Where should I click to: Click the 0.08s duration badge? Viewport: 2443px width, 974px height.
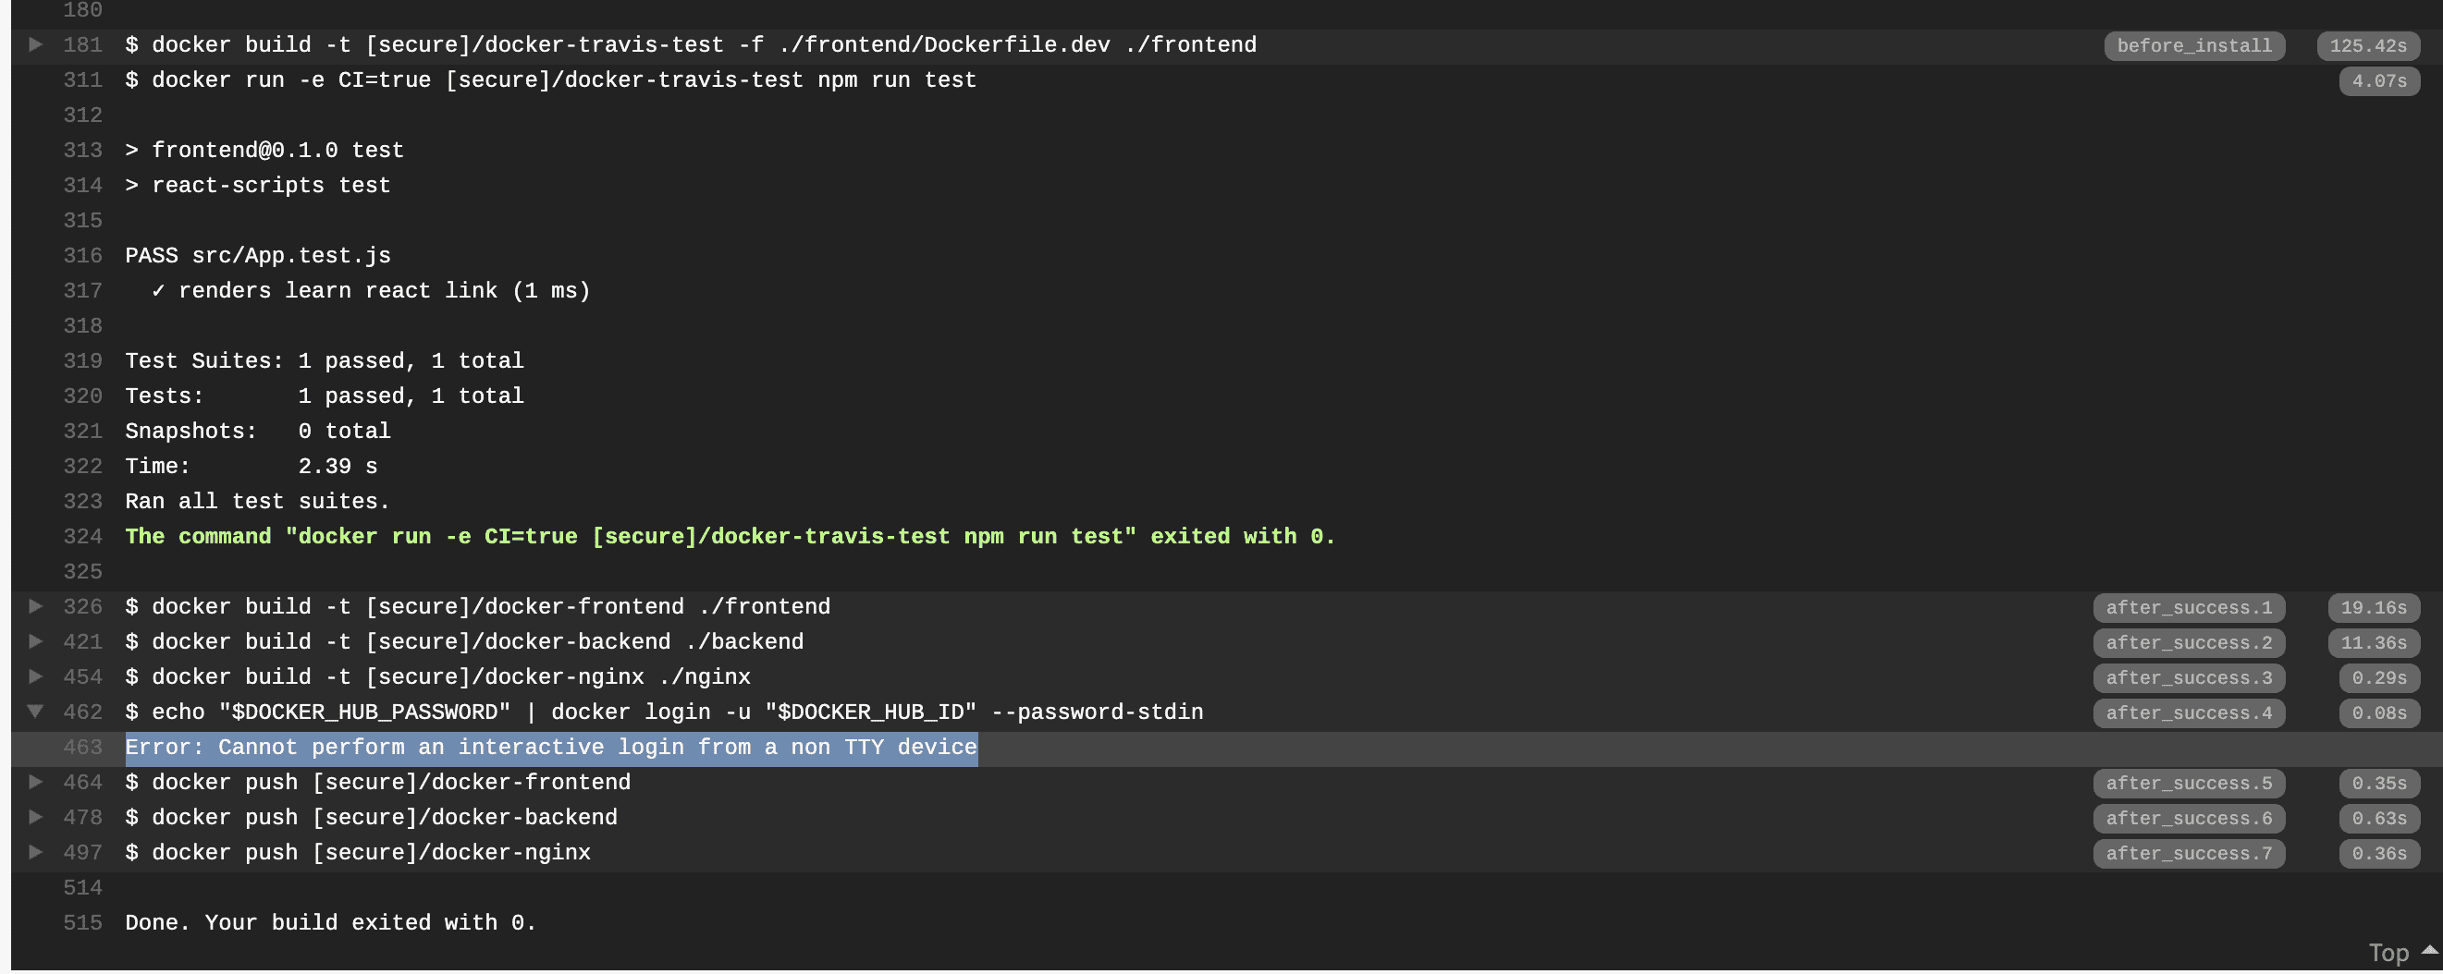pyautogui.click(x=2378, y=712)
